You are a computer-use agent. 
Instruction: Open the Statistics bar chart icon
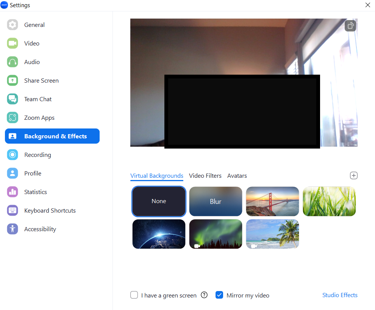pyautogui.click(x=12, y=192)
